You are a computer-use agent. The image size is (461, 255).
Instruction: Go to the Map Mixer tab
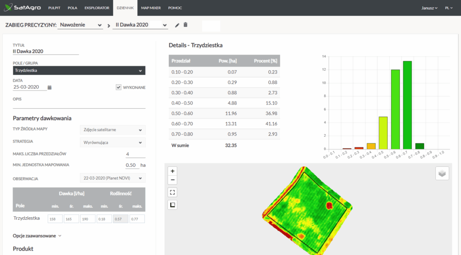(150, 8)
